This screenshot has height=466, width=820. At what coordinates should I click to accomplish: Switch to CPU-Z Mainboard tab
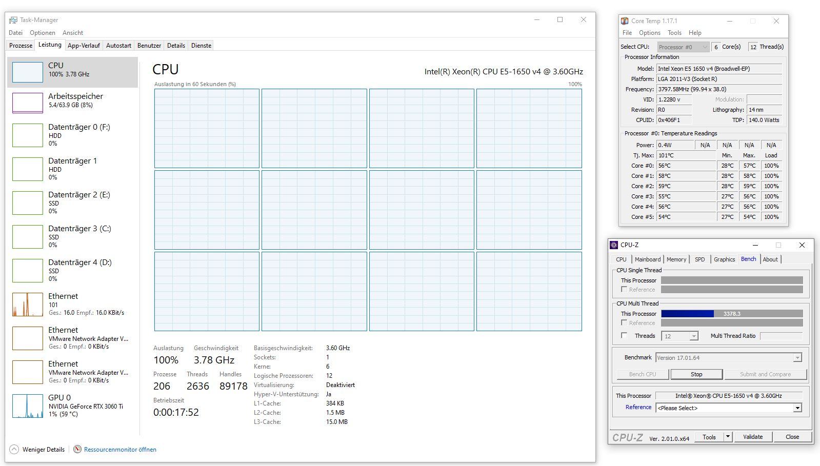(x=648, y=259)
